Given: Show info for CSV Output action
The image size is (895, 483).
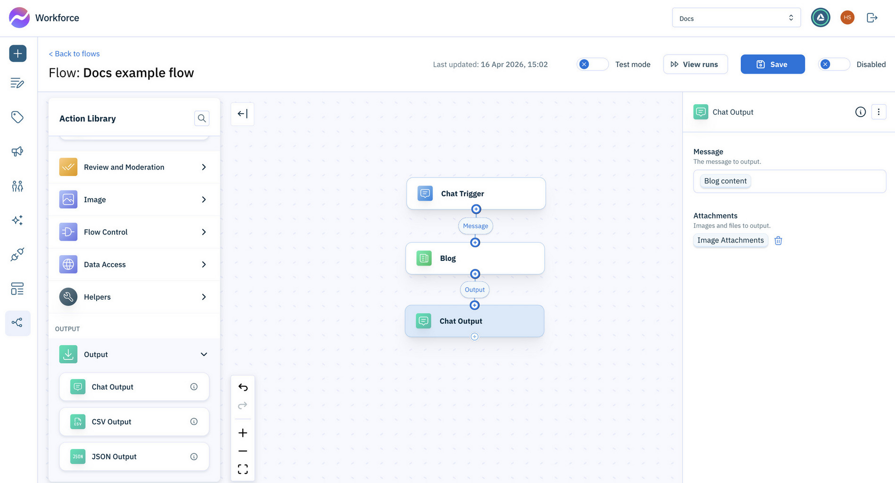Looking at the screenshot, I should tap(194, 422).
